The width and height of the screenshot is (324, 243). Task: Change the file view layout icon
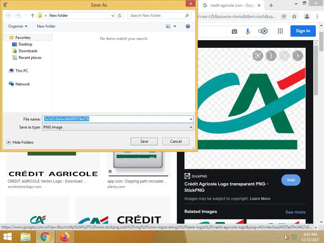point(168,26)
